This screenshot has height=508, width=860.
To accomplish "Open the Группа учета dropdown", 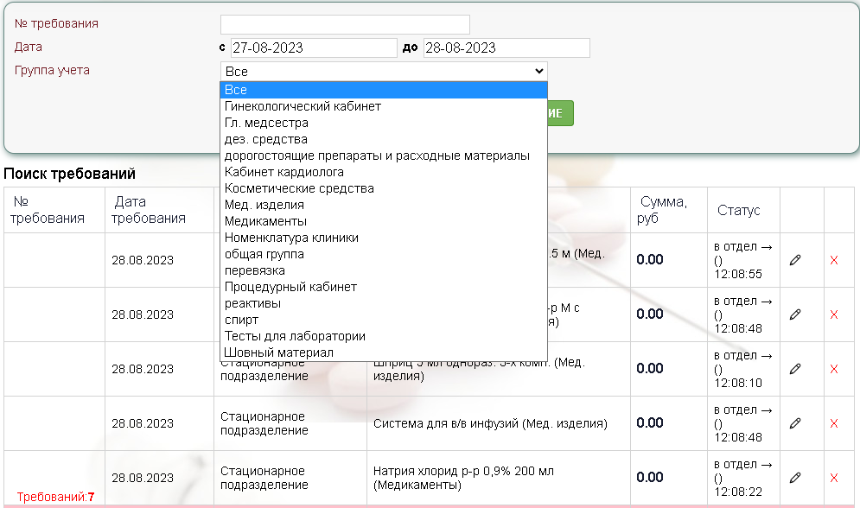I will click(384, 71).
